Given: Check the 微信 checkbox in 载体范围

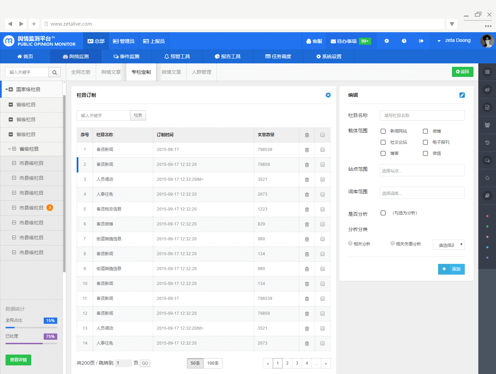Looking at the screenshot, I should point(425,153).
